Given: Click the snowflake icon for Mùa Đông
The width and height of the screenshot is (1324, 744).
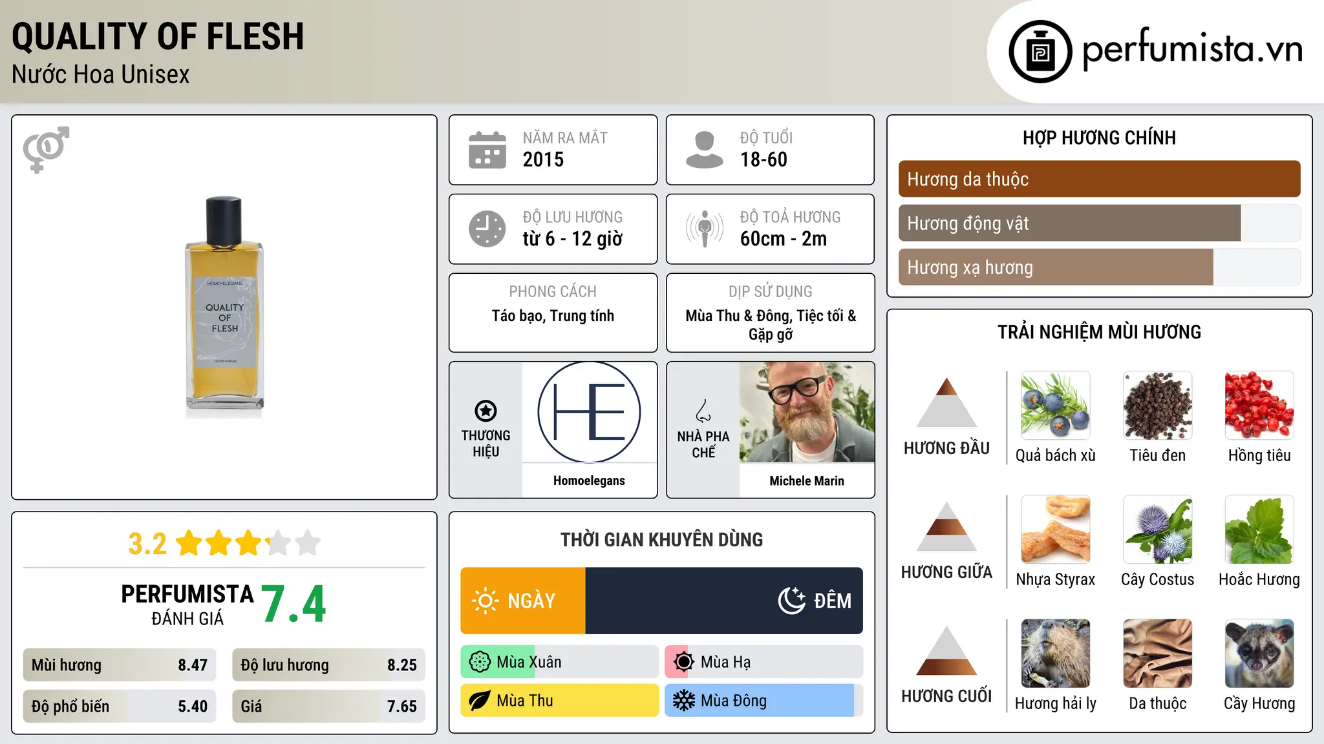Looking at the screenshot, I should [684, 701].
